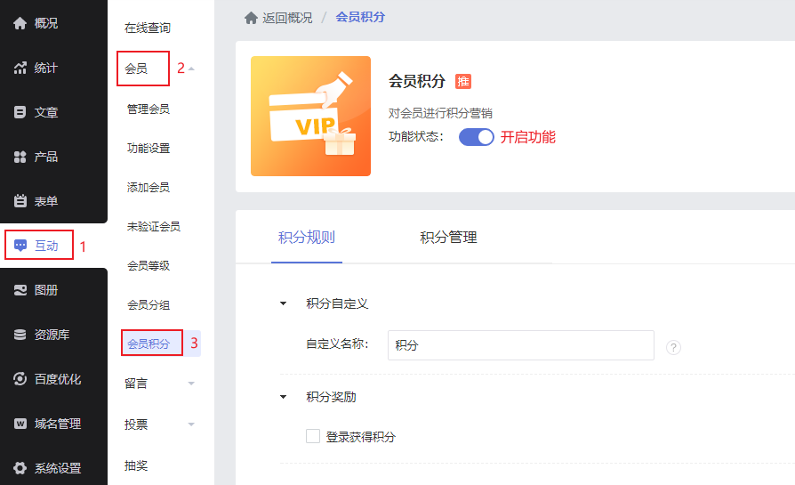
Task: Click the 系统设置 gear icon
Action: coord(20,468)
